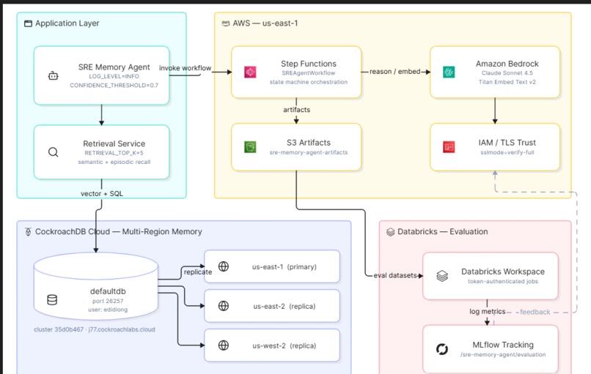
Task: Click the SREAgentWorkflow subtitle
Action: [x=308, y=73]
